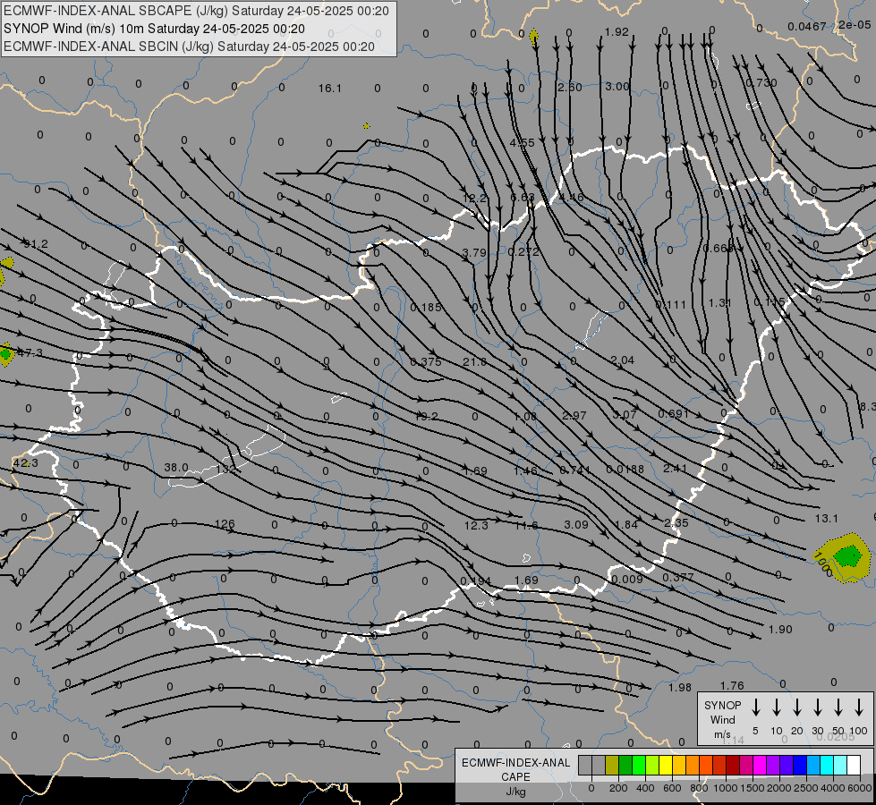Click the grid value '42.3'
Image resolution: width=876 pixels, height=805 pixels.
[26, 463]
